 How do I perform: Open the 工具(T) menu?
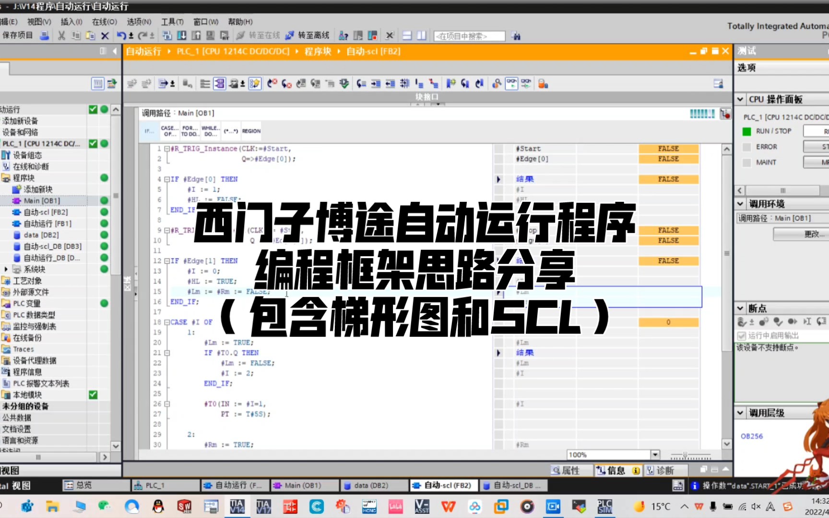point(172,22)
